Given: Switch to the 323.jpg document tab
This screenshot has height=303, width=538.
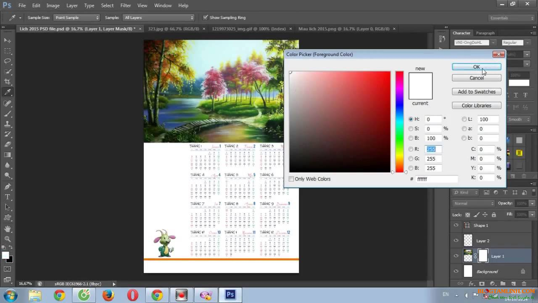Looking at the screenshot, I should point(175,29).
